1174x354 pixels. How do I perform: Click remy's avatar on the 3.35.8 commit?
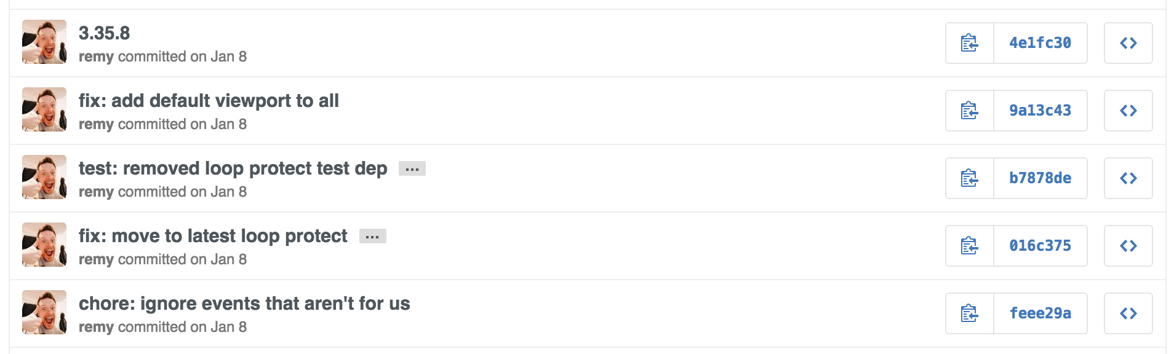[44, 42]
